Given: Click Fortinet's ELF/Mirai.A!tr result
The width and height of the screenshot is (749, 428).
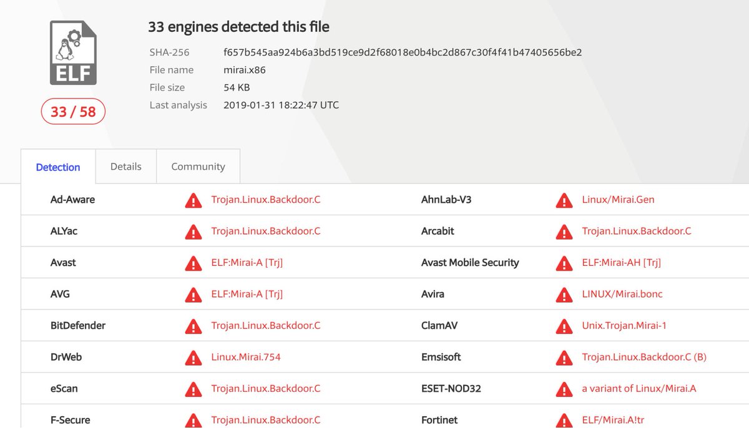Looking at the screenshot, I should (613, 420).
